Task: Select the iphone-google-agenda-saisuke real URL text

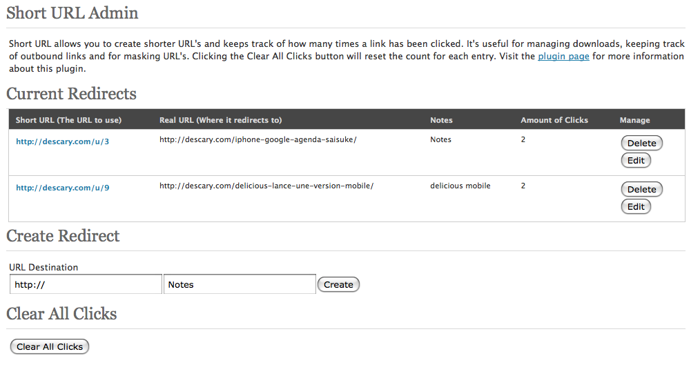Action: [257, 139]
